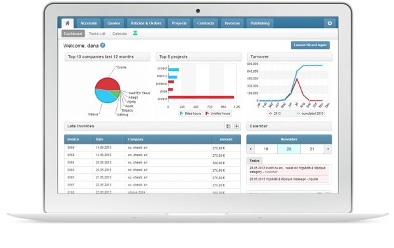Open the Invoices menu tab

(232, 23)
